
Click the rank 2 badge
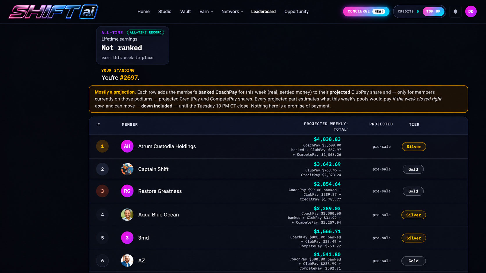point(102,169)
